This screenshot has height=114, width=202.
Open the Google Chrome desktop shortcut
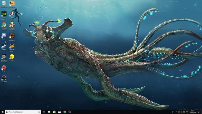[4, 26]
